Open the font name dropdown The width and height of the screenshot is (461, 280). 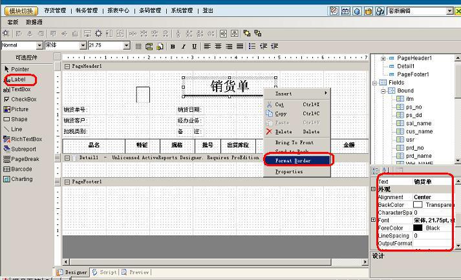(83, 46)
